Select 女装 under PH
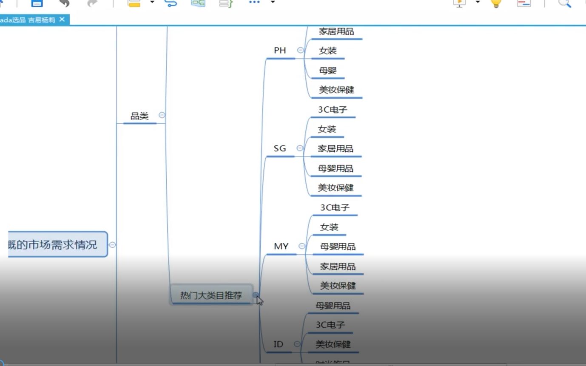Image resolution: width=586 pixels, height=366 pixels. click(328, 51)
